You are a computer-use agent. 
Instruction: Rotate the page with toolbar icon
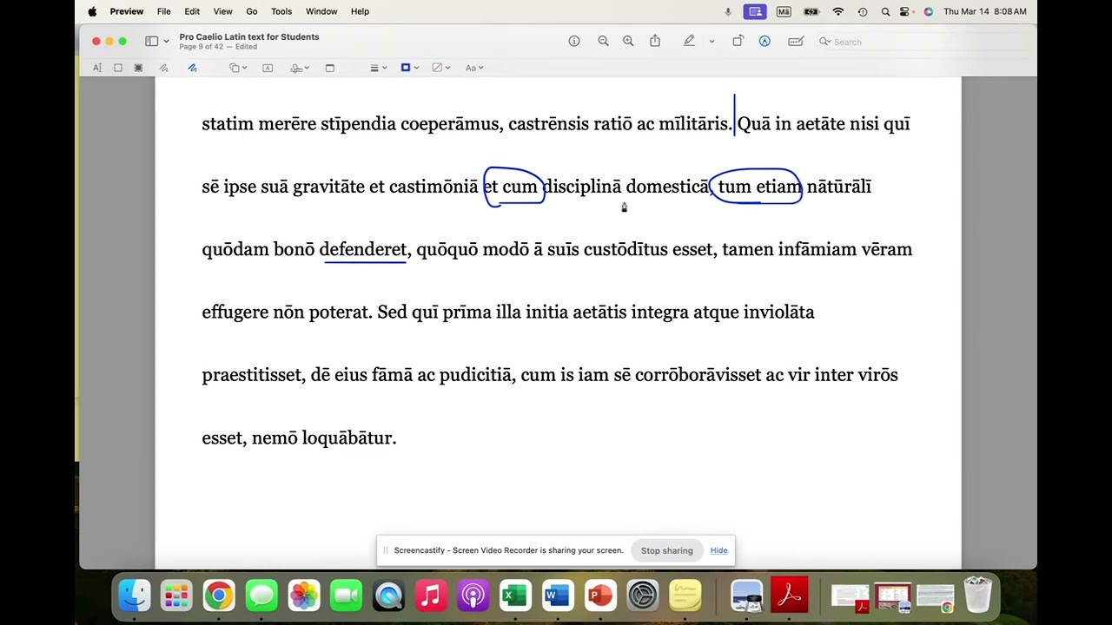pyautogui.click(x=738, y=41)
